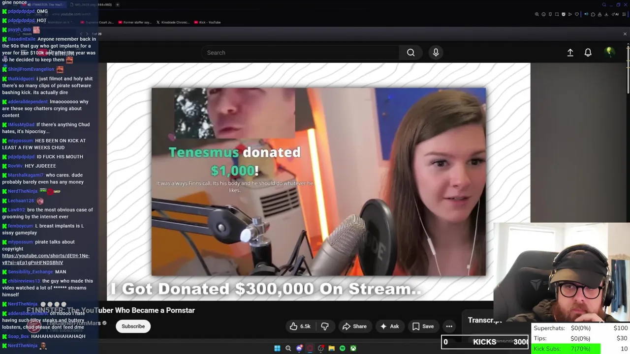Open 'Kick - YouTube' bookmark

pos(208,22)
